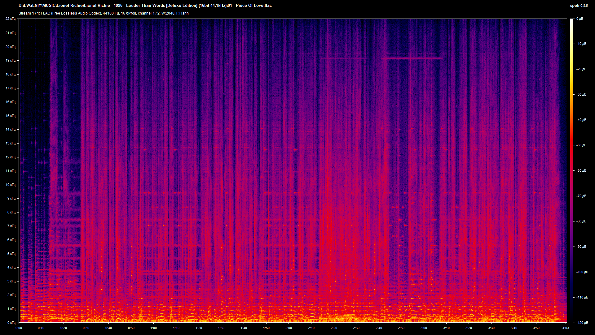The image size is (595, 335).
Task: Click the 9 кГц frequency axis label
Action: 11,198
